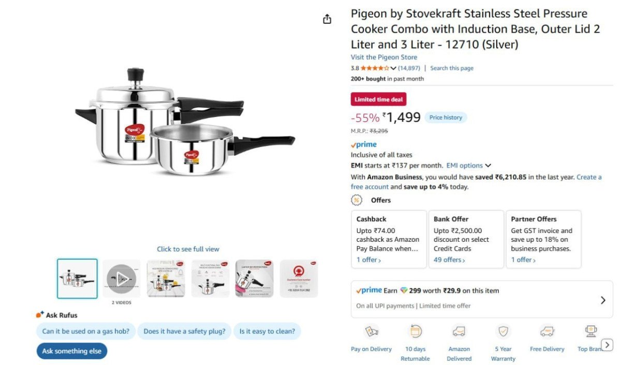This screenshot has width=621, height=365.
Task: Click the Pay on Delivery icon
Action: coord(371,332)
